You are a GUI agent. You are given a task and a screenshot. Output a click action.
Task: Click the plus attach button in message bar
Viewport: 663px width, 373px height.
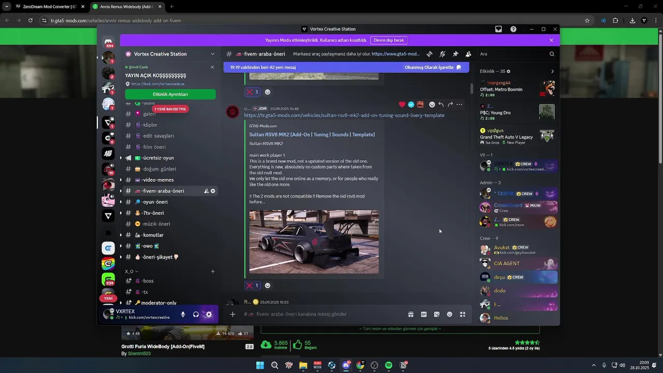233,314
